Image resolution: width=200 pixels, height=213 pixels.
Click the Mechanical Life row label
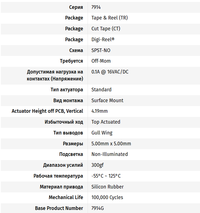click(x=66, y=197)
